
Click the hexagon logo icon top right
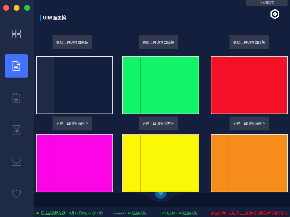275,14
